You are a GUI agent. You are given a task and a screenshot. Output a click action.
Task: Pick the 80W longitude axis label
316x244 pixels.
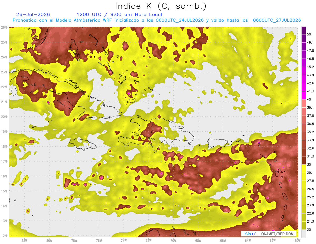click(x=49, y=240)
